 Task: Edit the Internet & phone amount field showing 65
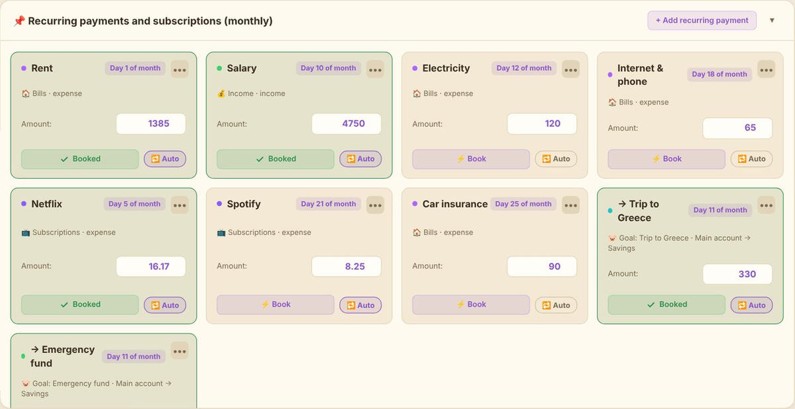point(737,128)
